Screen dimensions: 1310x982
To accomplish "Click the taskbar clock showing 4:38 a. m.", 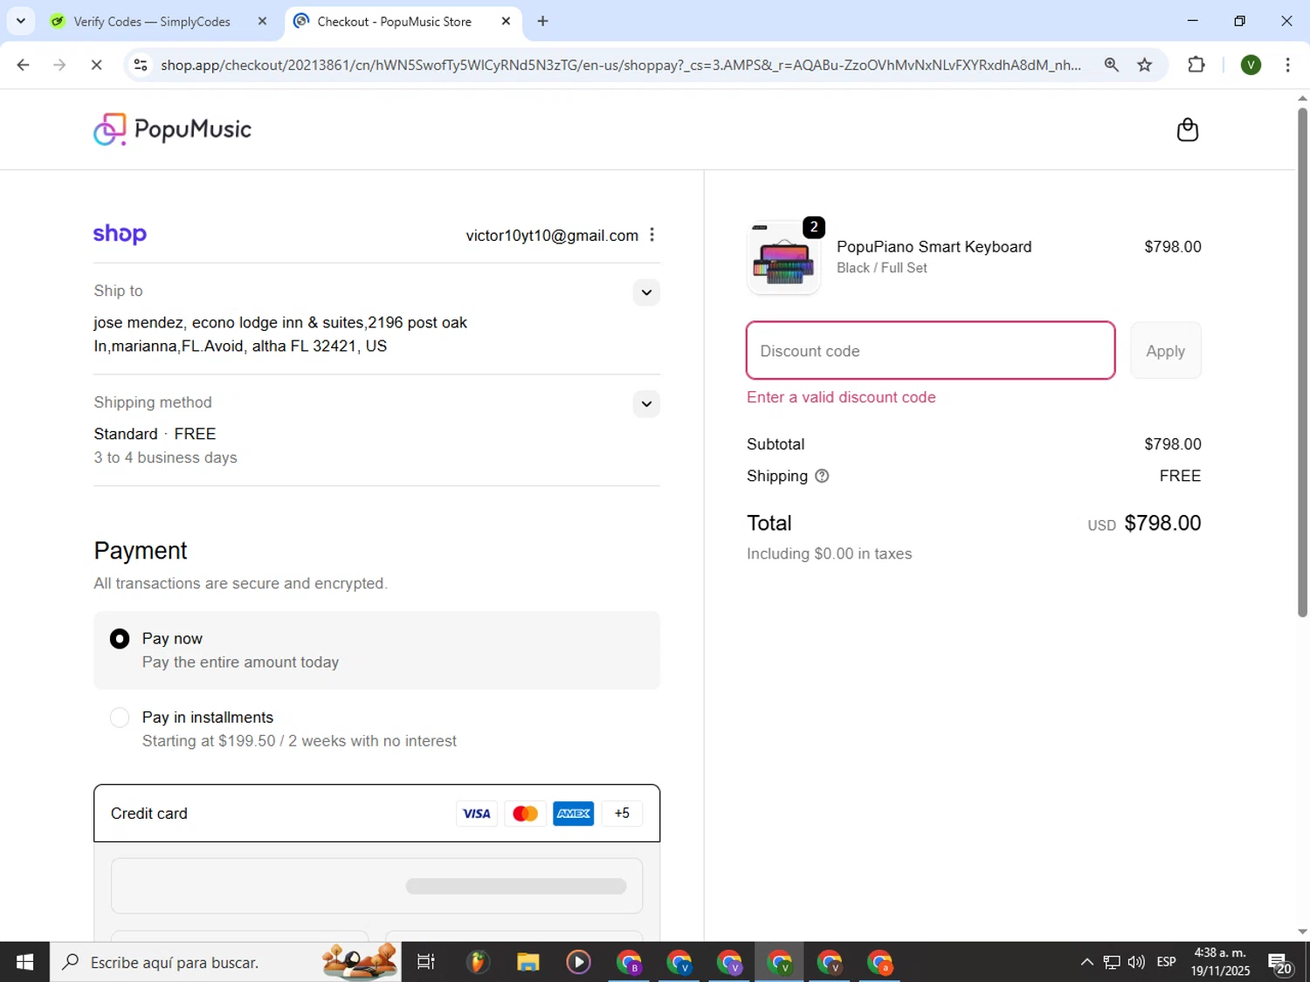I will pos(1220,962).
